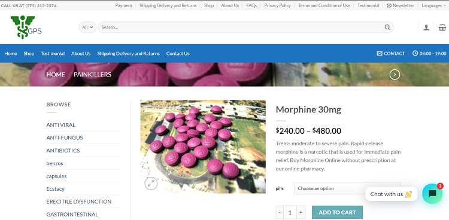The width and height of the screenshot is (449, 220).
Task: Open Home in the blue navigation bar
Action: [11, 53]
